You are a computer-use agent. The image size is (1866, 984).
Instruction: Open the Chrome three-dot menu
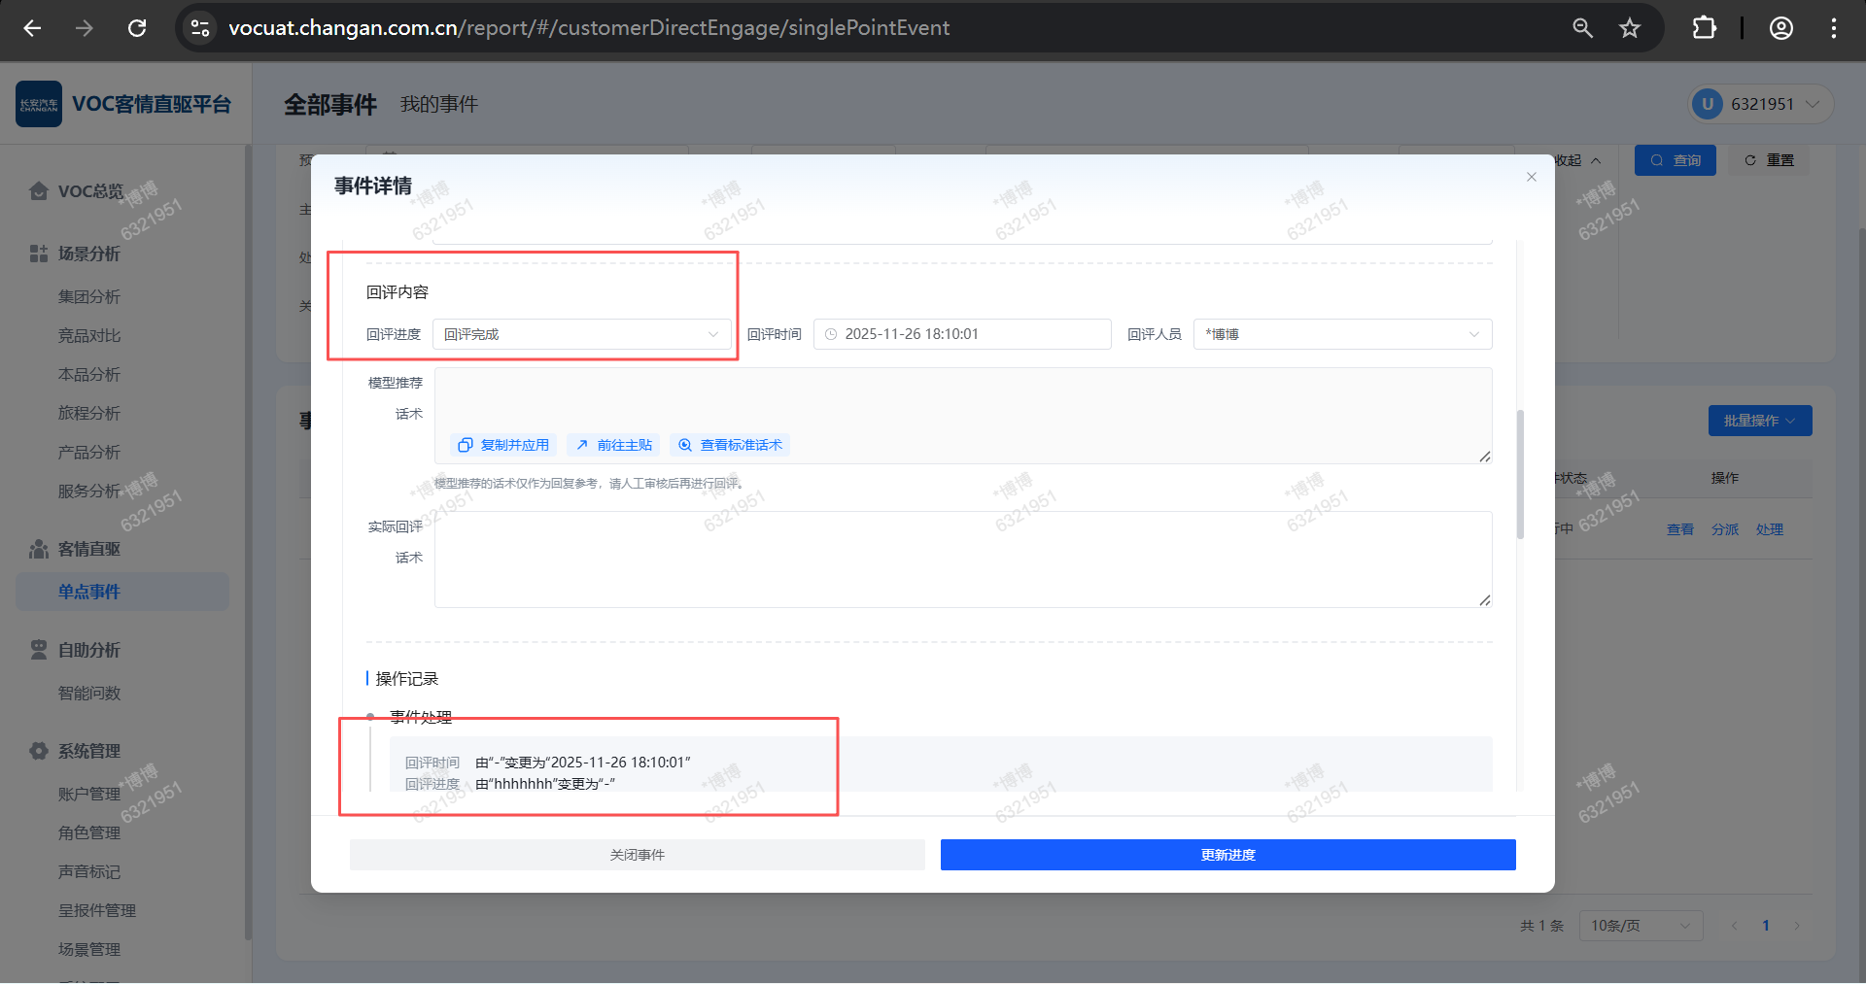(1834, 28)
